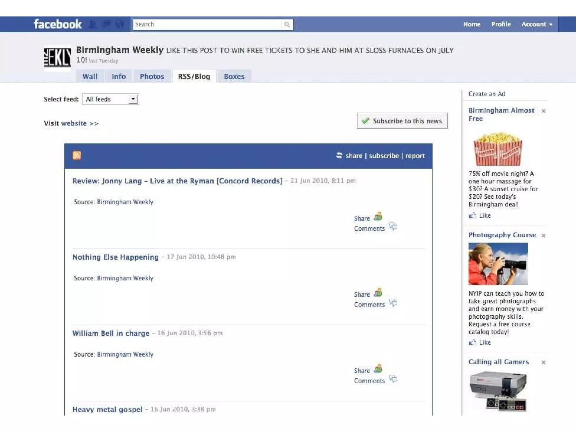This screenshot has height=432, width=576.
Task: Click Share icon for William Bell post
Action: (x=378, y=369)
